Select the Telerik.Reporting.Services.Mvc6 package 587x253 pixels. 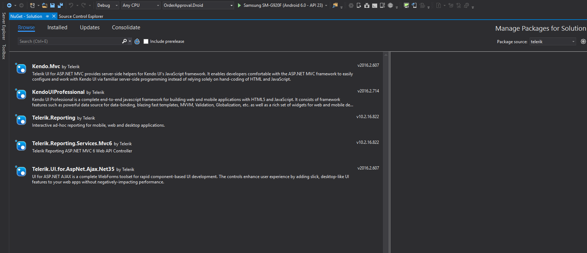point(197,150)
